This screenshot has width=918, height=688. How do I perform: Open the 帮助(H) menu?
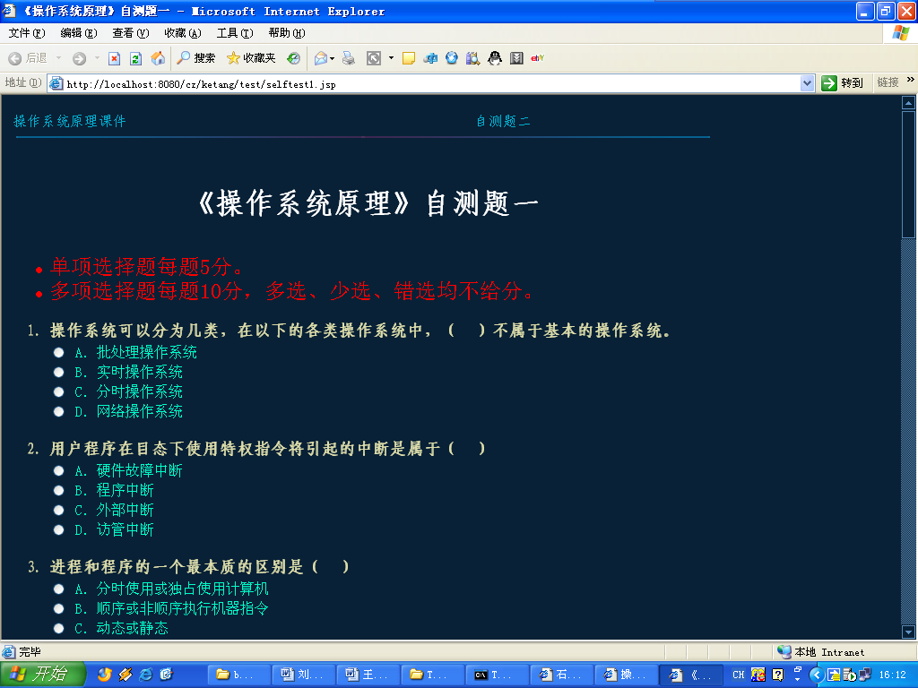coord(287,33)
